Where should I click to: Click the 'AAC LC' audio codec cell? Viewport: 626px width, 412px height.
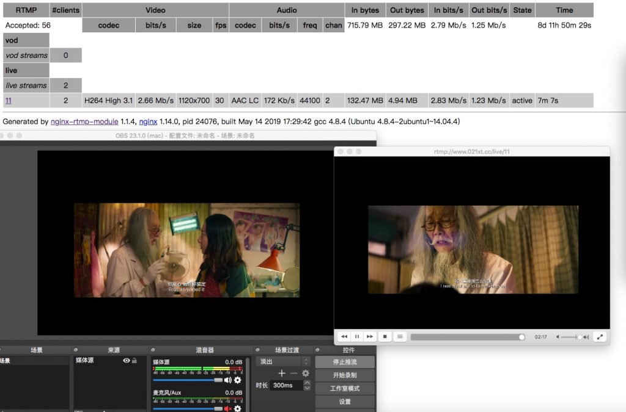(x=245, y=101)
